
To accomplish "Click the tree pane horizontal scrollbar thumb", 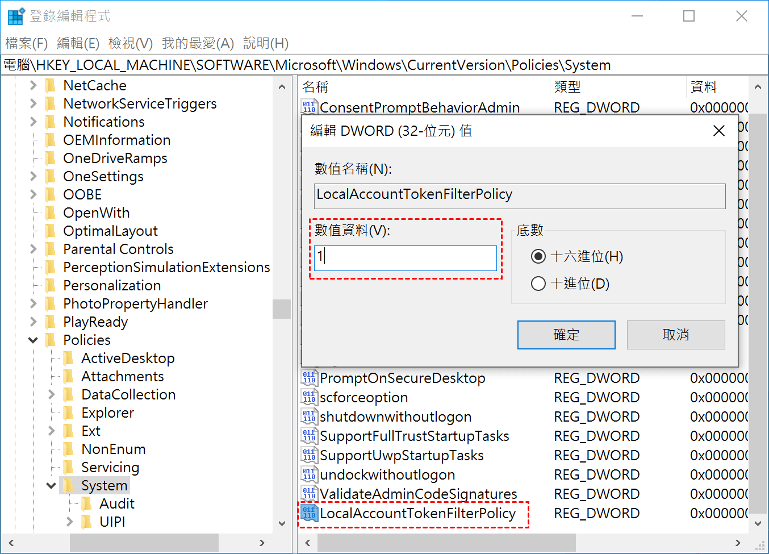I will 144,543.
